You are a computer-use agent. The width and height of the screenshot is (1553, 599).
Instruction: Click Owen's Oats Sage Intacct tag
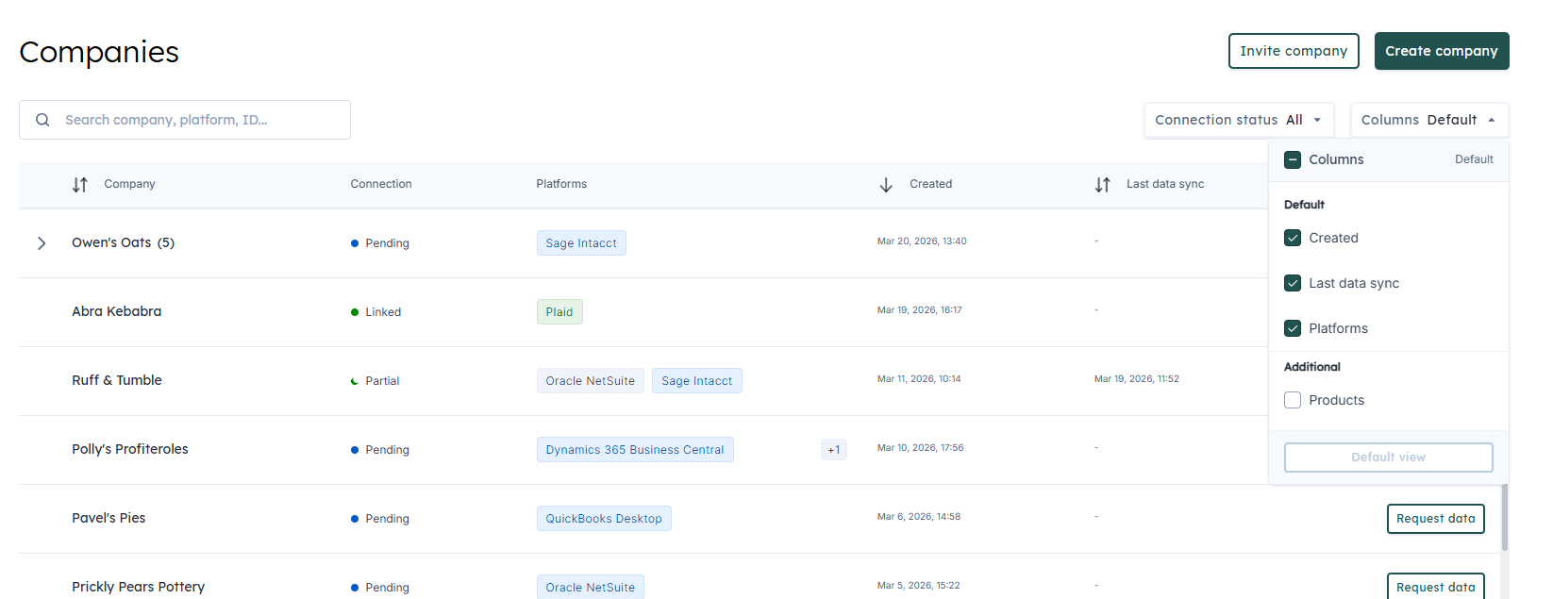[581, 243]
